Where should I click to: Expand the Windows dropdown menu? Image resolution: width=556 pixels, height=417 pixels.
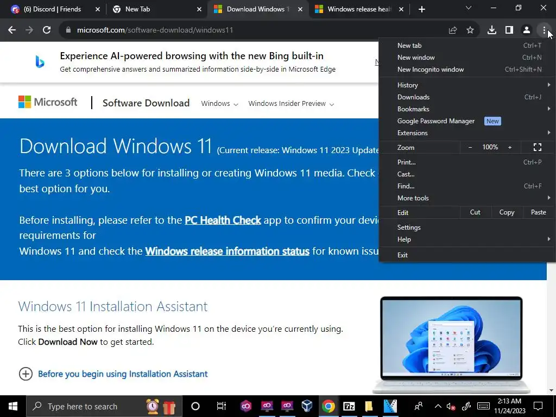pyautogui.click(x=219, y=104)
